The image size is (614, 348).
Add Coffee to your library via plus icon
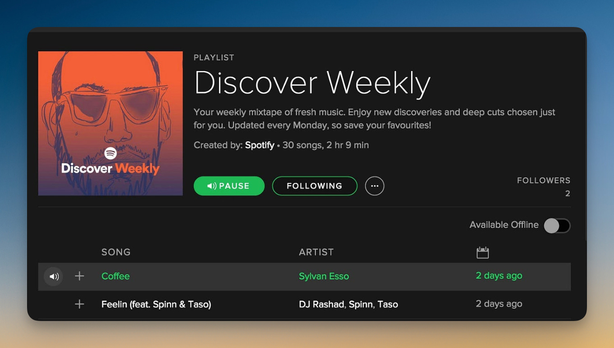point(79,276)
